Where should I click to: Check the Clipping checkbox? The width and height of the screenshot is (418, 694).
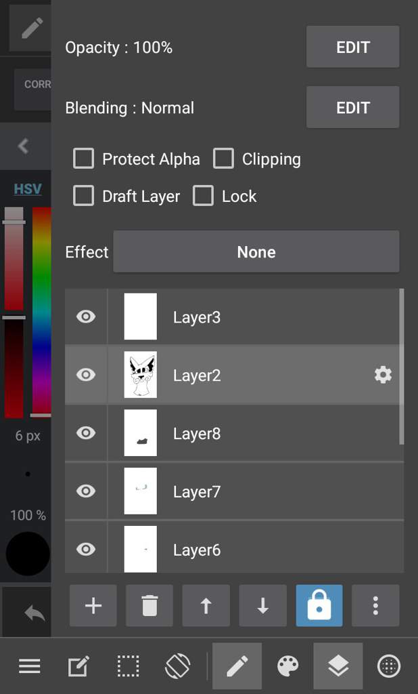click(223, 159)
